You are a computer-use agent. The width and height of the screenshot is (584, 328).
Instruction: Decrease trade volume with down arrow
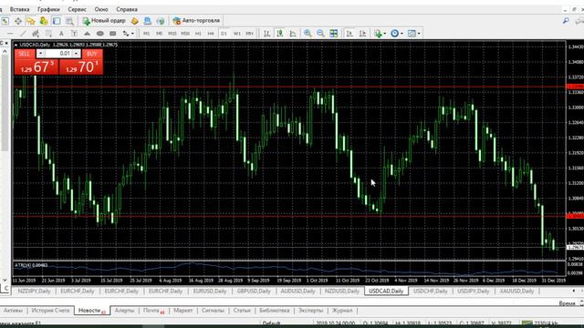tap(40, 54)
